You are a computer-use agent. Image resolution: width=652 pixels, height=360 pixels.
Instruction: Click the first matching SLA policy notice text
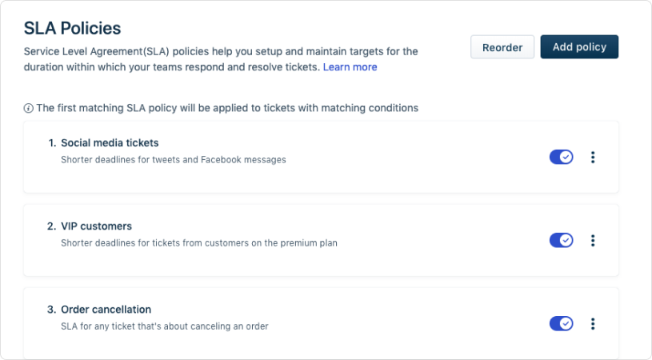click(x=227, y=108)
